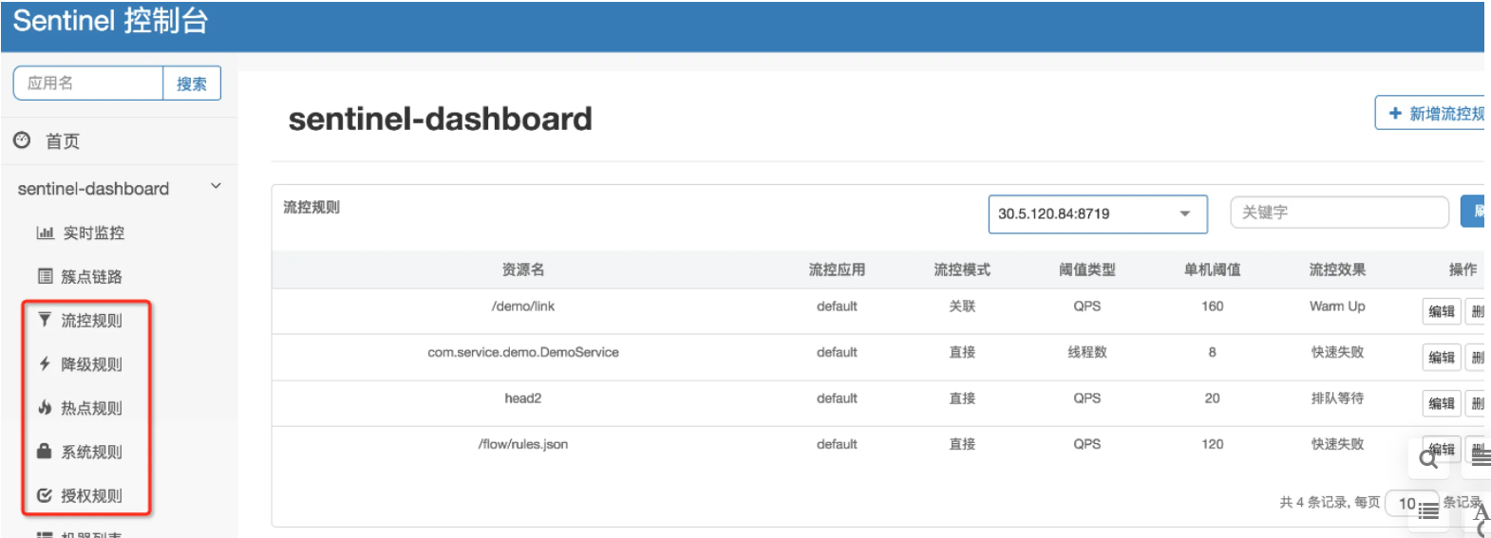Click the list icon for 簇点链路
Image resolution: width=1491 pixels, height=538 pixels.
[45, 276]
